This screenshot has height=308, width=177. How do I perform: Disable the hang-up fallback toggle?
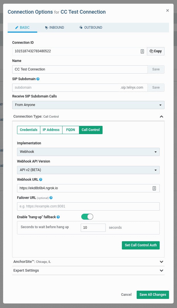click(87, 217)
